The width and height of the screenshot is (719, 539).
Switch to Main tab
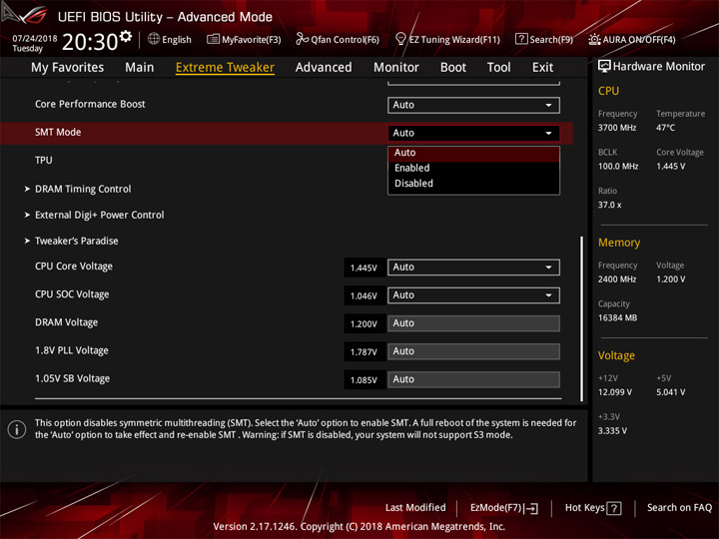pyautogui.click(x=140, y=68)
